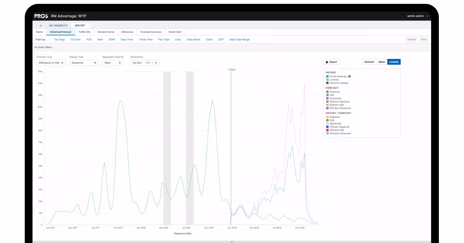Screen dimensions: 464x243
Task: Open the Demand Curve tab
Action: coord(106,32)
